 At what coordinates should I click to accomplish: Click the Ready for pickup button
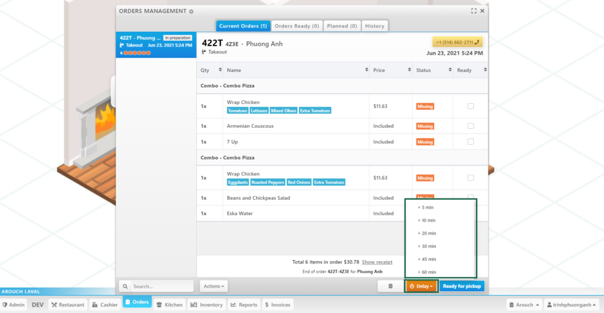pyautogui.click(x=462, y=286)
